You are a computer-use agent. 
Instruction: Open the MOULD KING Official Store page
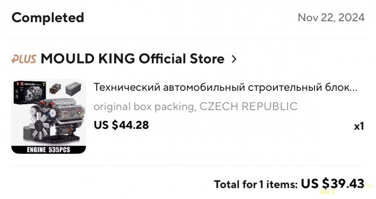click(x=132, y=59)
